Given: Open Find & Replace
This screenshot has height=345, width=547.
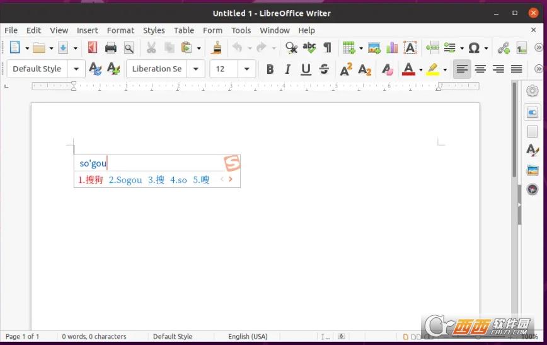Looking at the screenshot, I should (291, 48).
